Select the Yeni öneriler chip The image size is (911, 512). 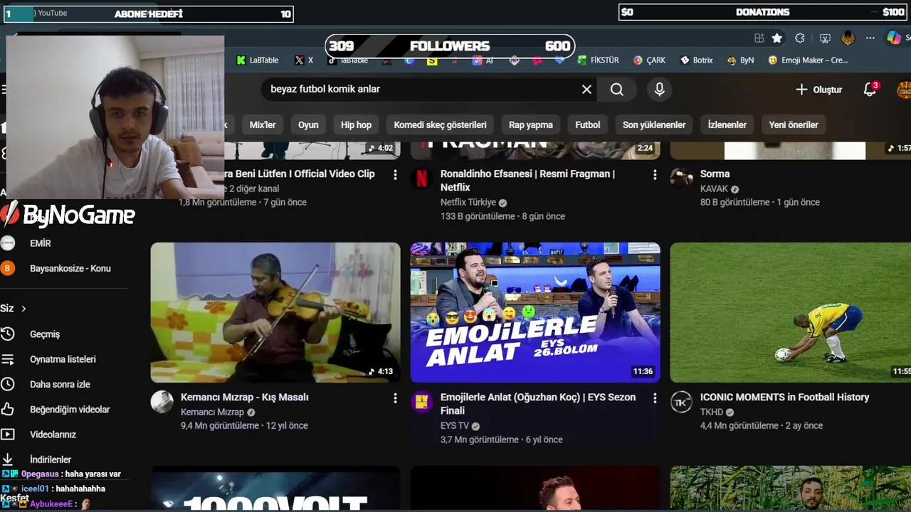click(x=794, y=124)
